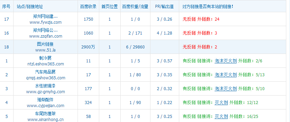This screenshot has height=122, width=290.
Task: Select the 百度权重/流量 column header
Action: point(135,7)
